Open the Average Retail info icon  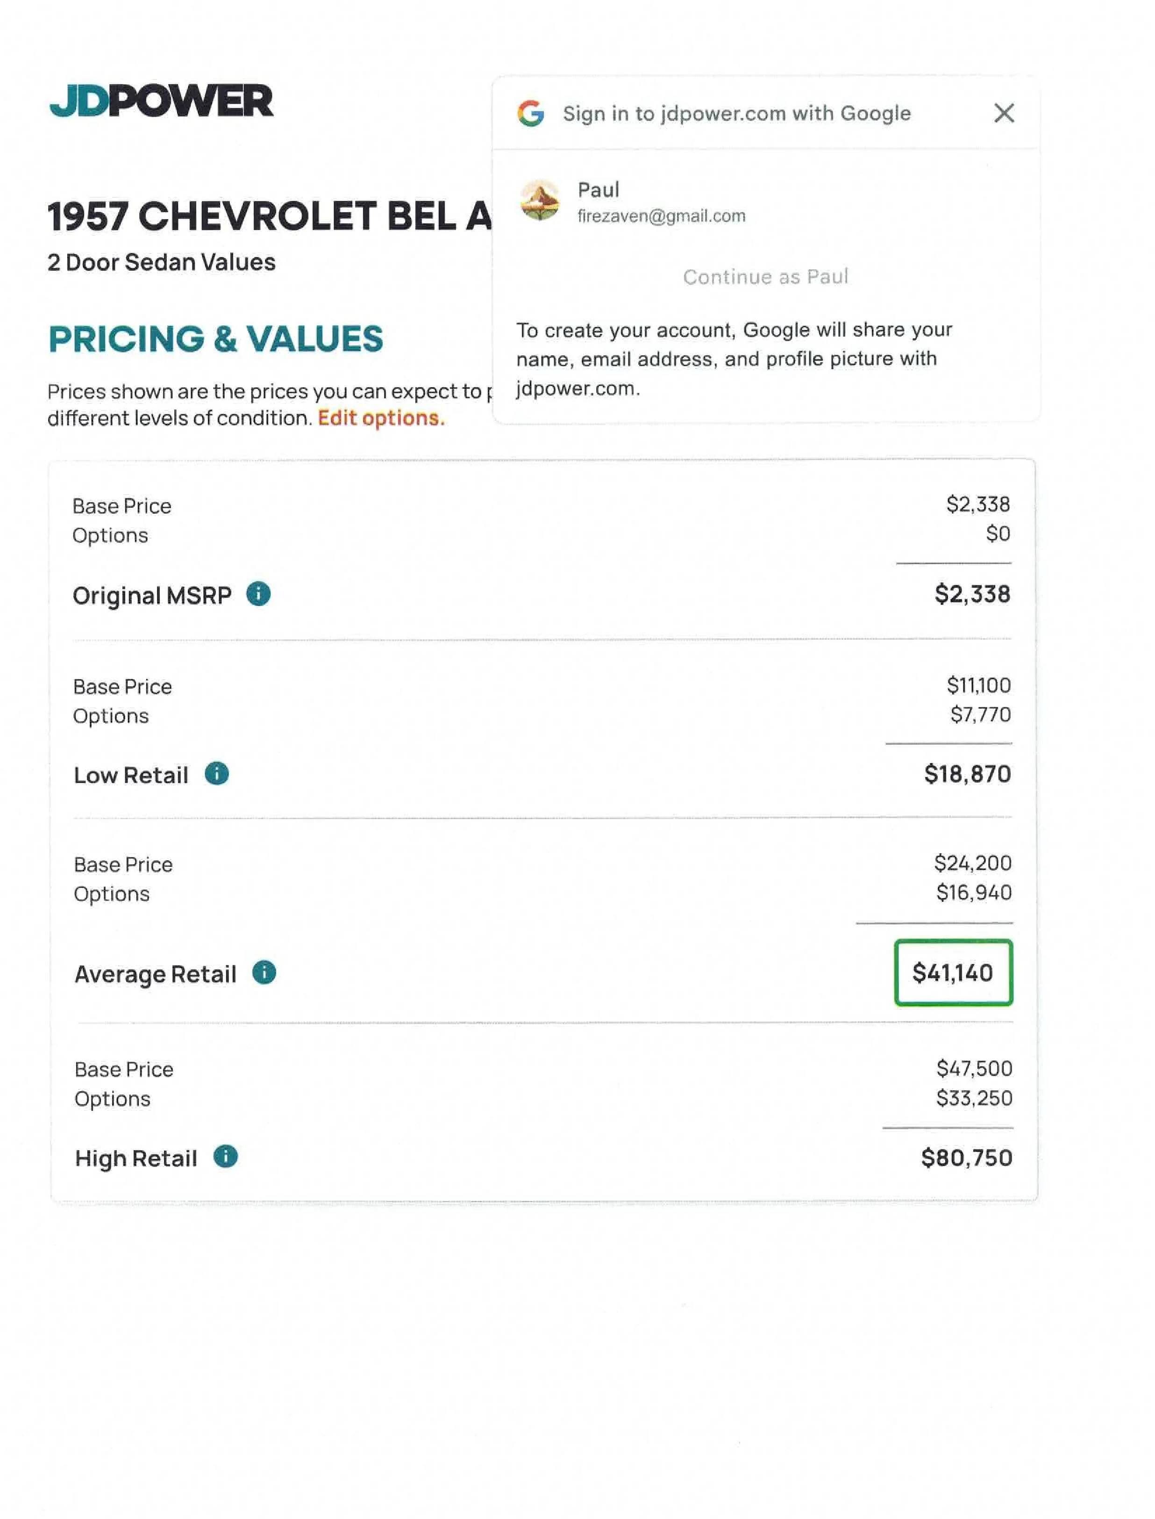pos(264,972)
